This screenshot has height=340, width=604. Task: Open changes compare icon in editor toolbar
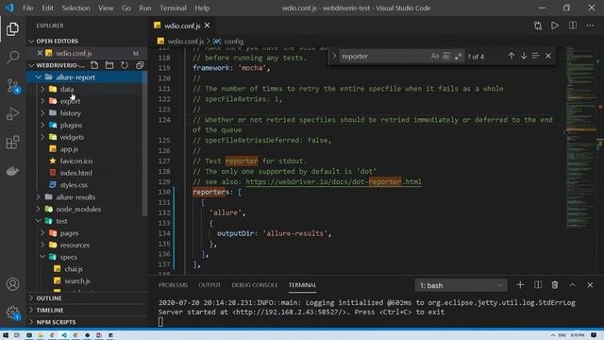pyautogui.click(x=538, y=25)
